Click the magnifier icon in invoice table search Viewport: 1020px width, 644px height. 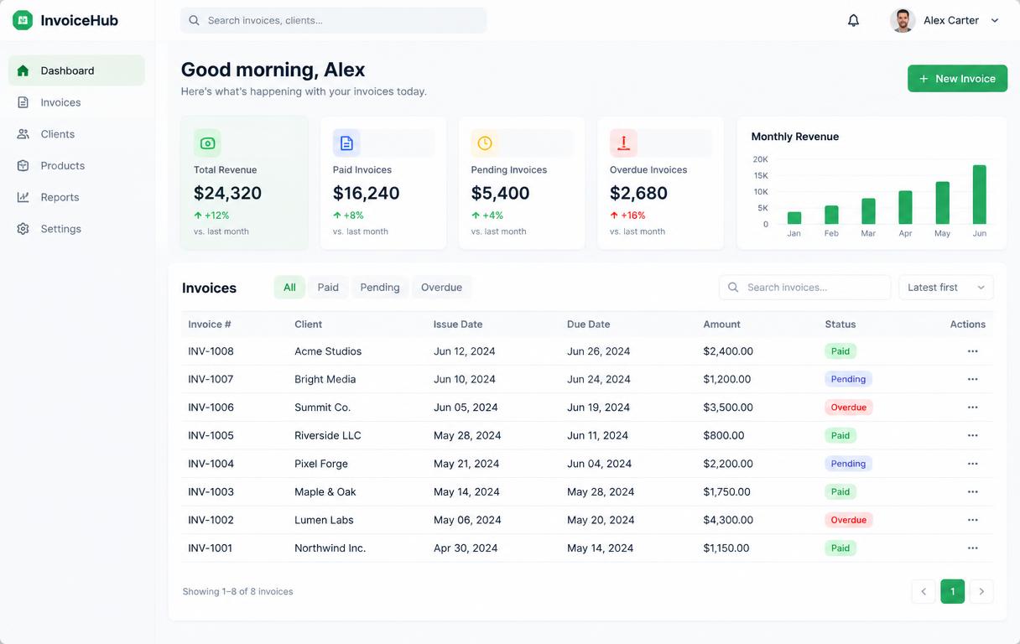click(733, 288)
